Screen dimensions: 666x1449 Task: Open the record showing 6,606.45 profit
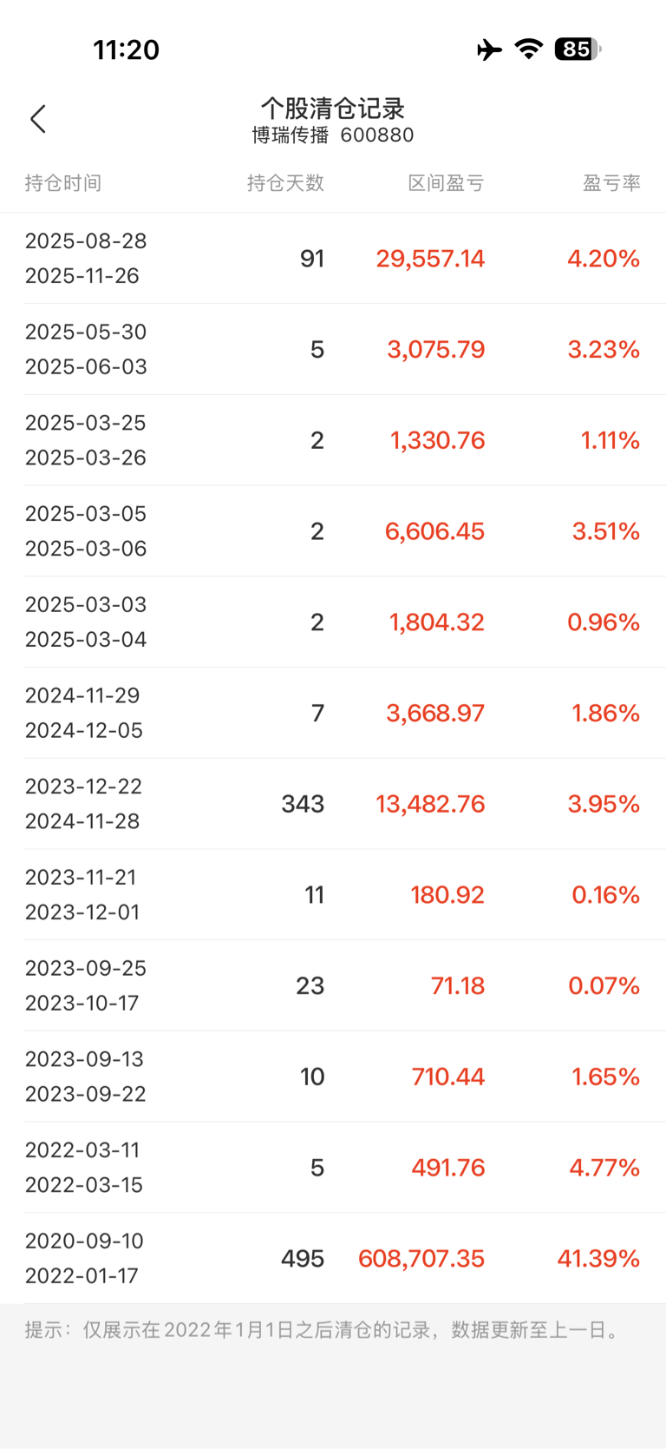[333, 531]
